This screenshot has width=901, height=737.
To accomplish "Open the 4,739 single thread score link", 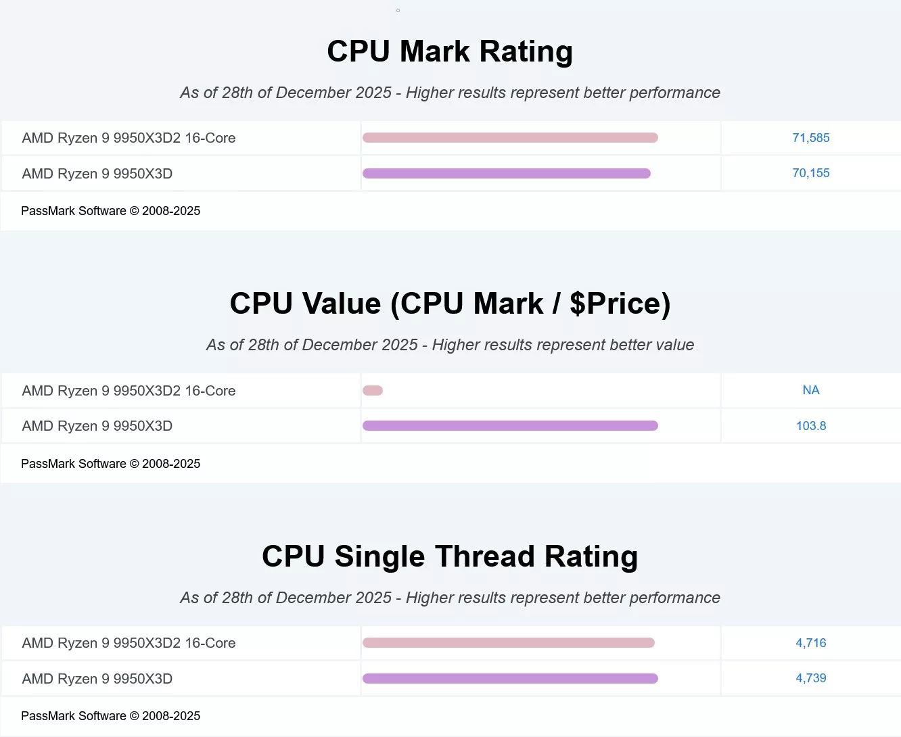I will (x=810, y=678).
